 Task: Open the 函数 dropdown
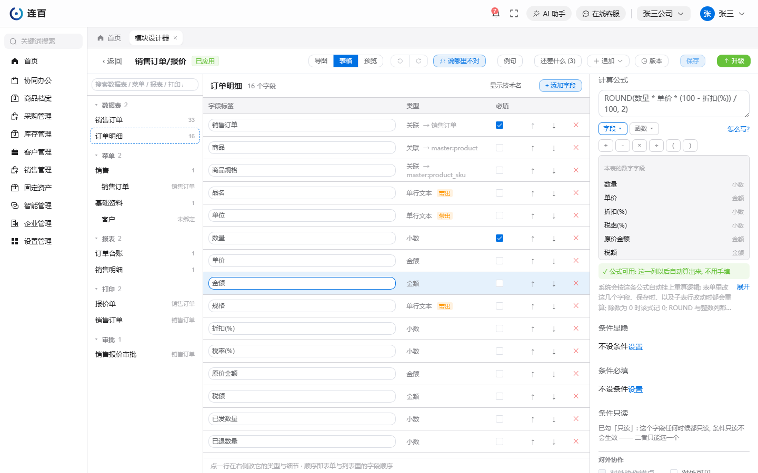pyautogui.click(x=644, y=129)
